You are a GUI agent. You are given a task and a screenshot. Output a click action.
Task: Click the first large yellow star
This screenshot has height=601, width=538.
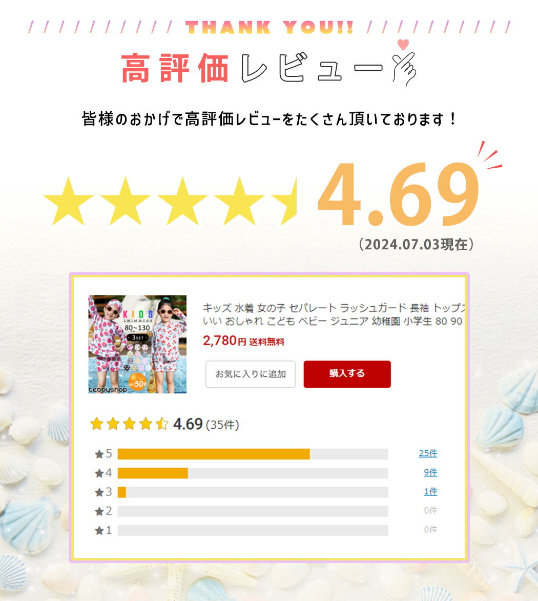pyautogui.click(x=68, y=201)
